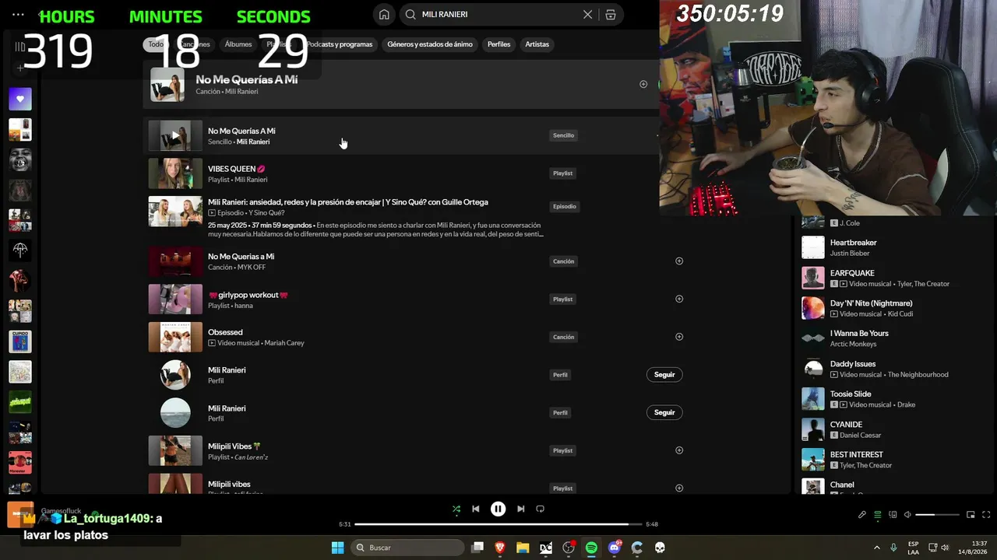Show Géneros y estados de ánimo results

tap(430, 44)
